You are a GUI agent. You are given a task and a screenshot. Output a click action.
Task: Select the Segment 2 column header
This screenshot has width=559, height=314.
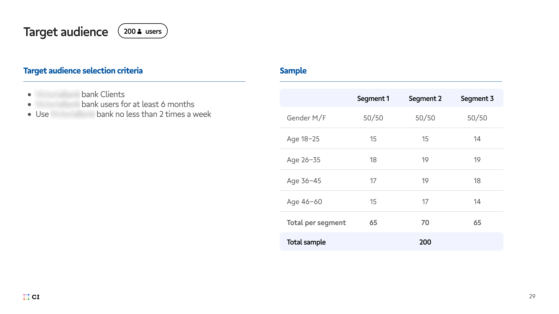point(425,99)
